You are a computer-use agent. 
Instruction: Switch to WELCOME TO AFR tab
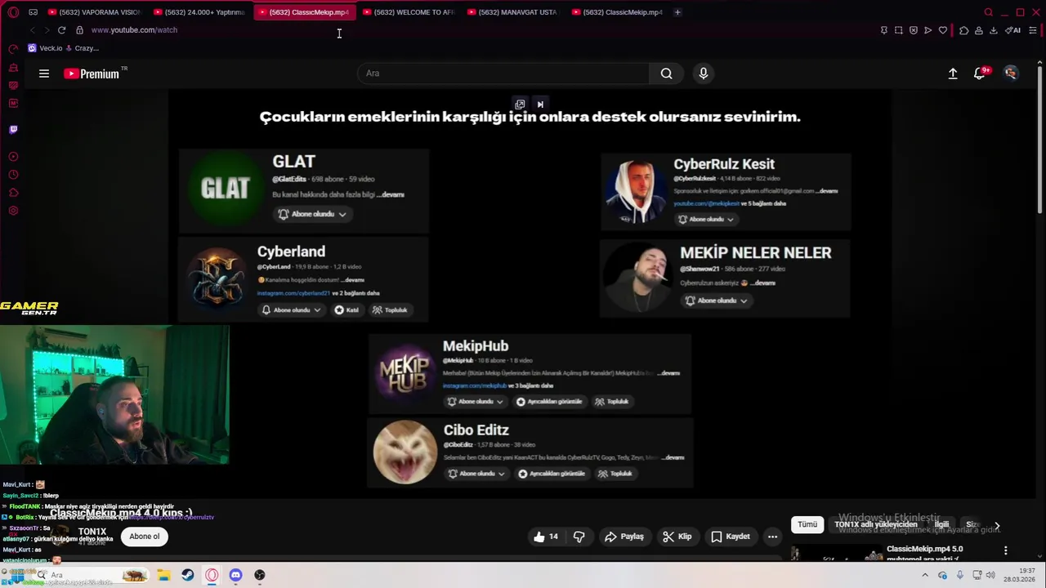point(411,12)
